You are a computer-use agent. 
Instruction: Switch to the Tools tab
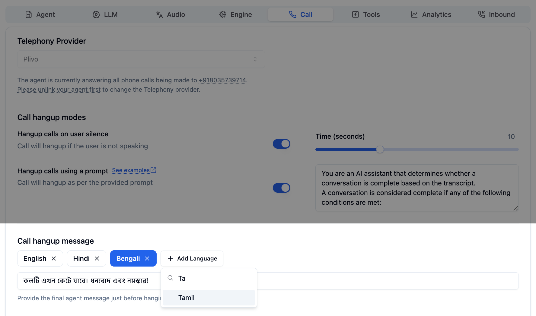coord(365,14)
